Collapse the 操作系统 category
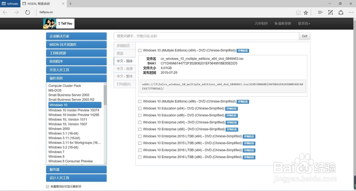 76,78
